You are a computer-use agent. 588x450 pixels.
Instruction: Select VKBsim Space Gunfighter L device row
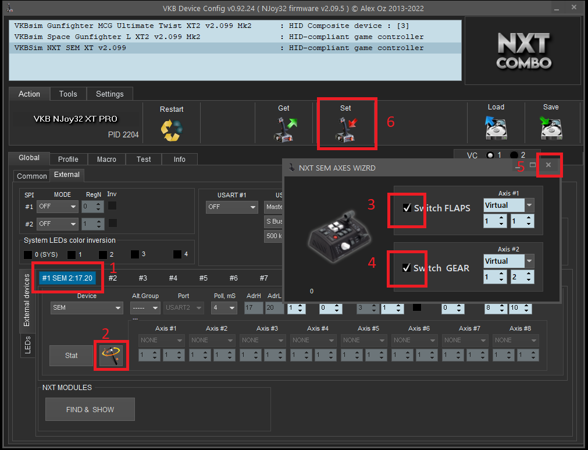235,37
